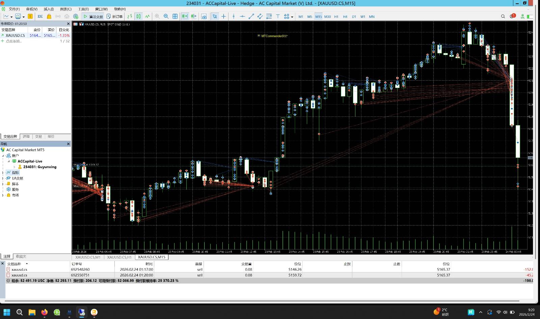Toggle the Algo Trading (算法交易) button
540x319 pixels.
point(93,16)
